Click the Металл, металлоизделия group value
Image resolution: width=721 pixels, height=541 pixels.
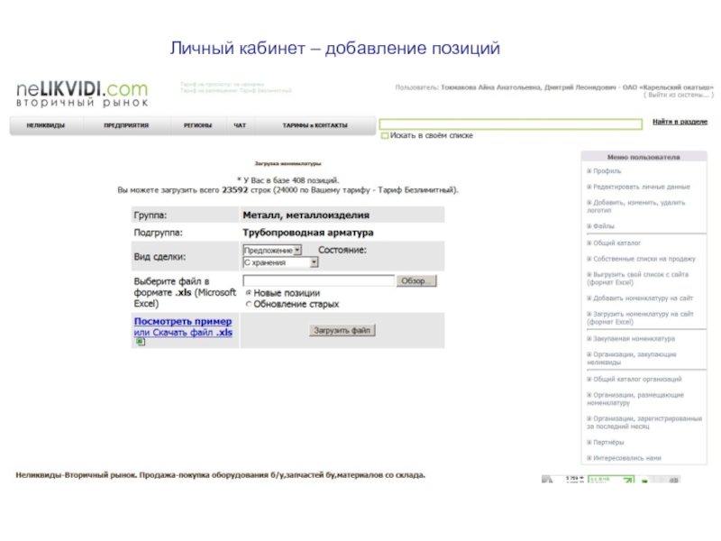point(306,215)
